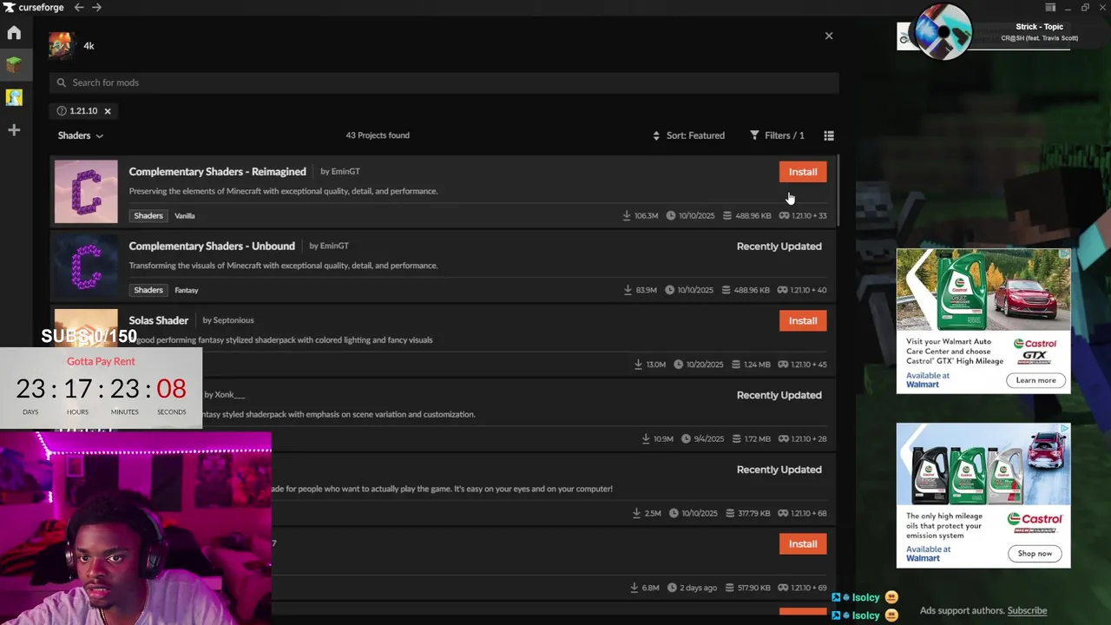Expand the Shaders category dropdown
Viewport: 1111px width, 625px height.
(x=81, y=135)
